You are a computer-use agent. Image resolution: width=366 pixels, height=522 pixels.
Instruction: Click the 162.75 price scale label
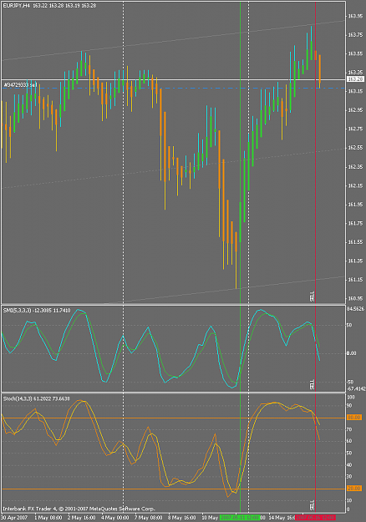click(355, 129)
